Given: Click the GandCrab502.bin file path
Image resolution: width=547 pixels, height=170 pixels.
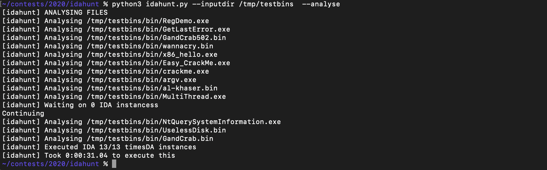Looking at the screenshot, I should (156, 38).
